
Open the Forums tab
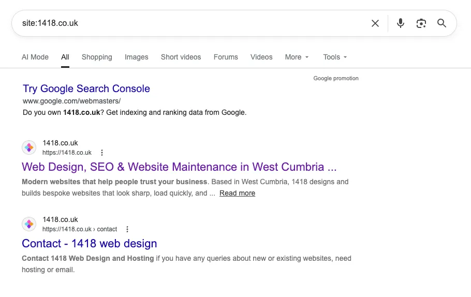(x=226, y=57)
